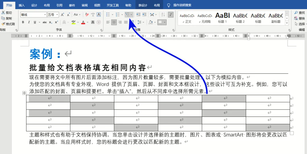Align paragraph text right
This screenshot has height=154, width=307.
[x=120, y=22]
